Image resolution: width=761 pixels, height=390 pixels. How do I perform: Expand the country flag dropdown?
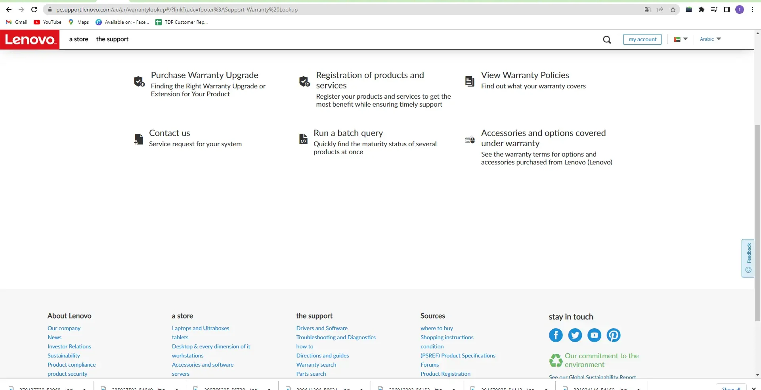(681, 39)
